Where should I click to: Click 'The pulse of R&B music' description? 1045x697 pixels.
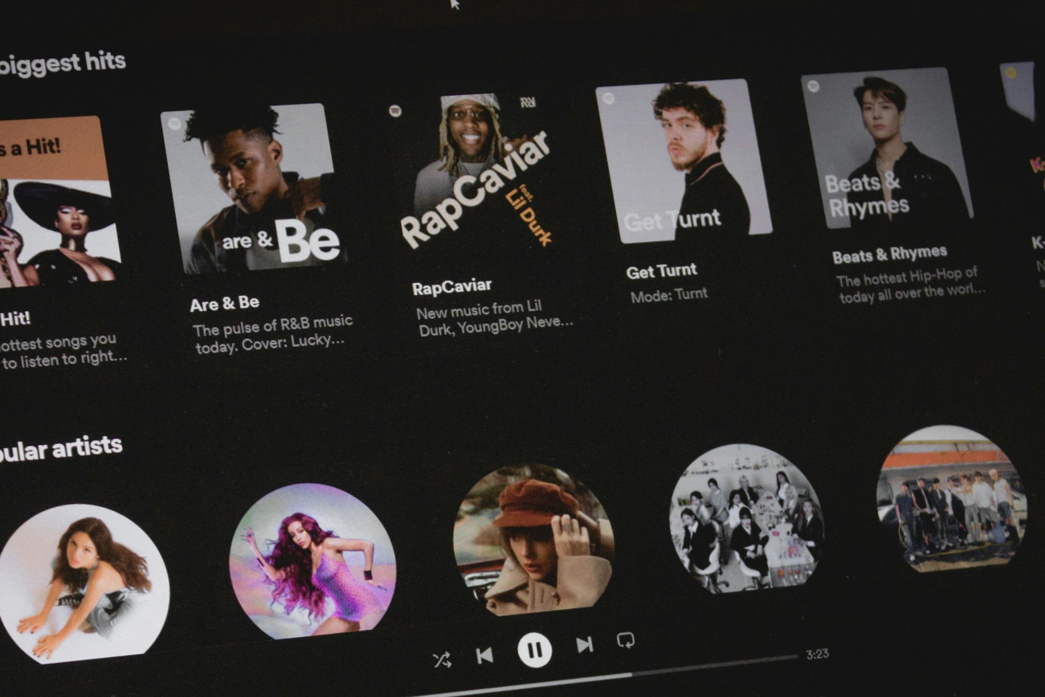click(273, 335)
